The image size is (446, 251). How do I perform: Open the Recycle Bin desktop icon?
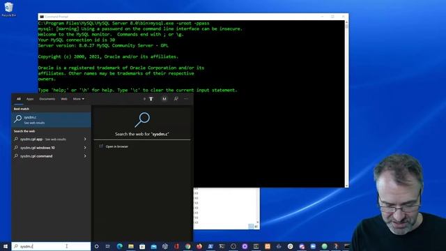pyautogui.click(x=8, y=9)
